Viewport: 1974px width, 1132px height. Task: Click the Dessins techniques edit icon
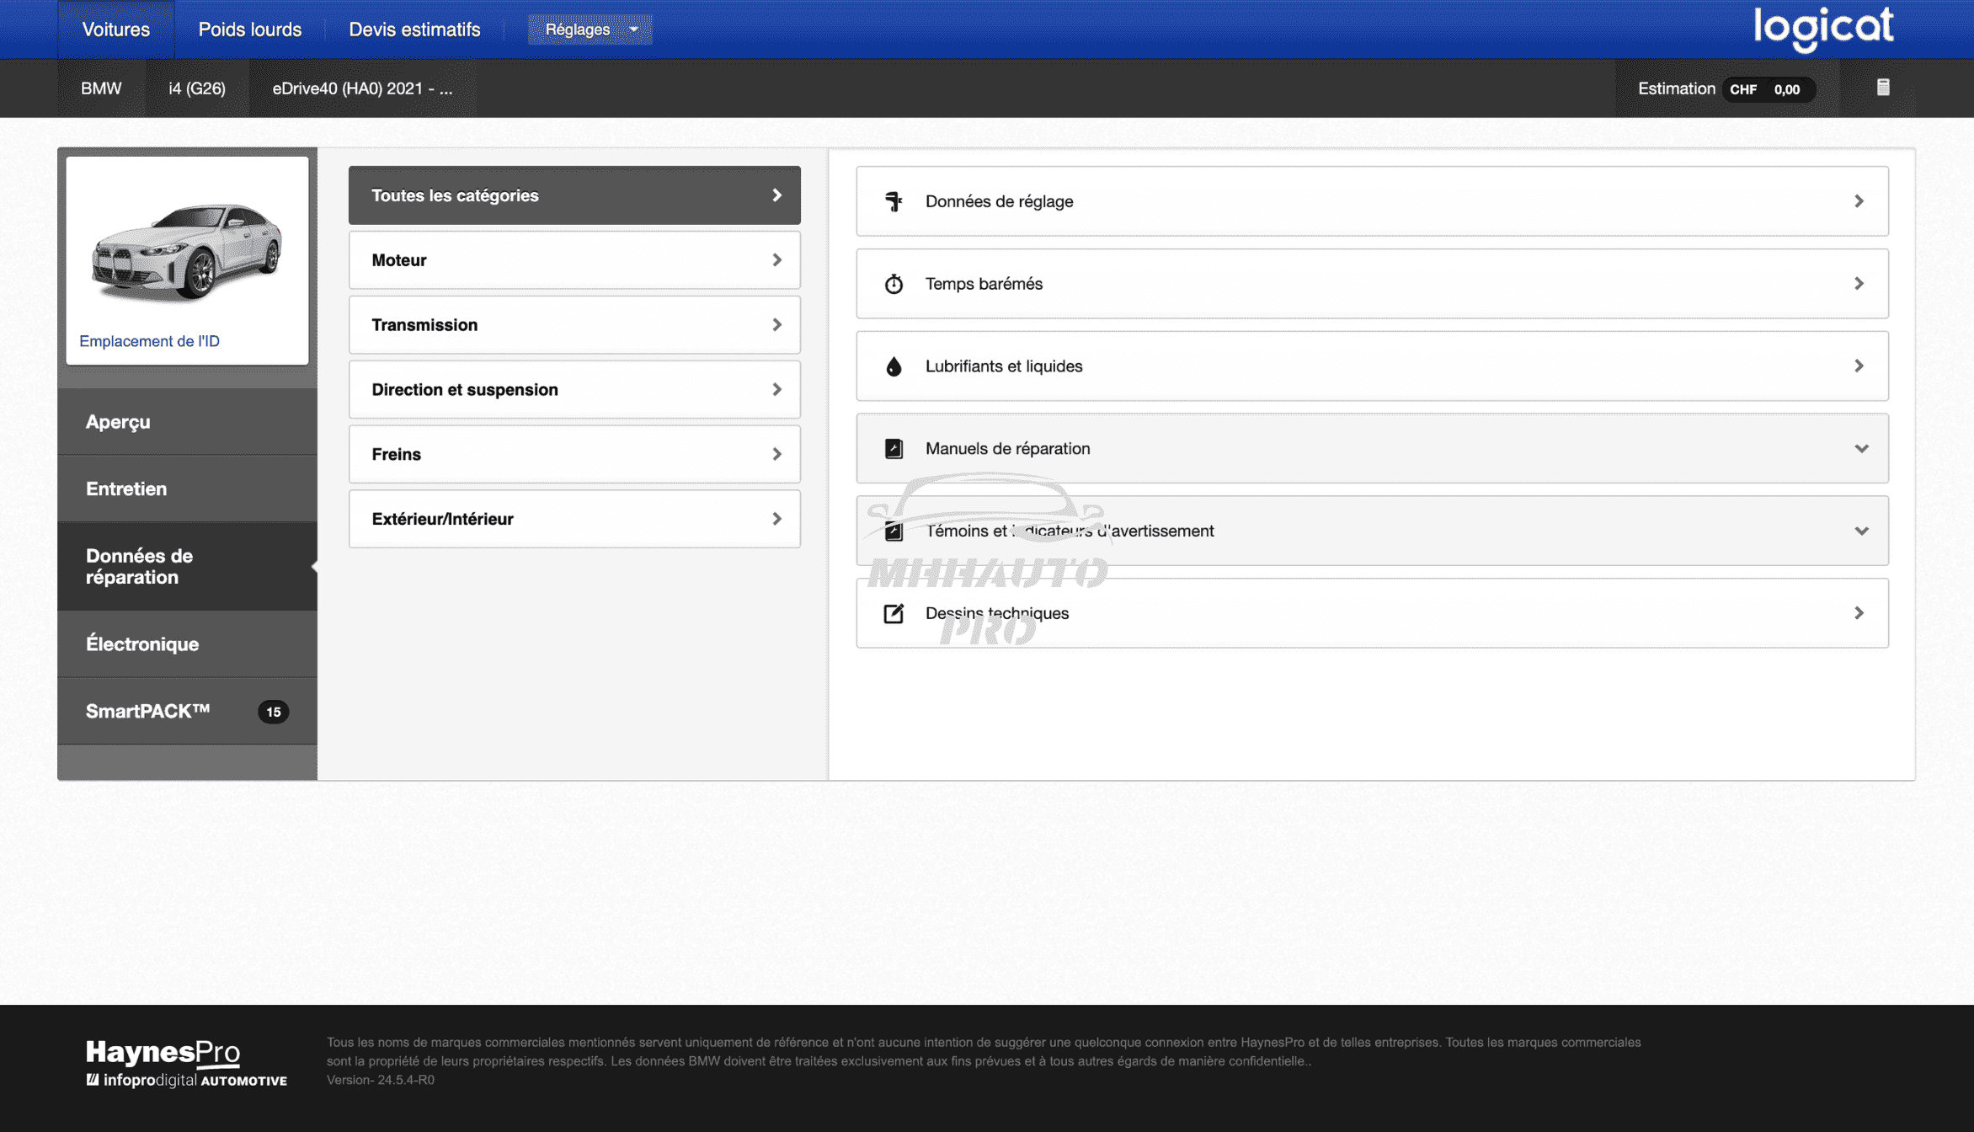tap(894, 613)
